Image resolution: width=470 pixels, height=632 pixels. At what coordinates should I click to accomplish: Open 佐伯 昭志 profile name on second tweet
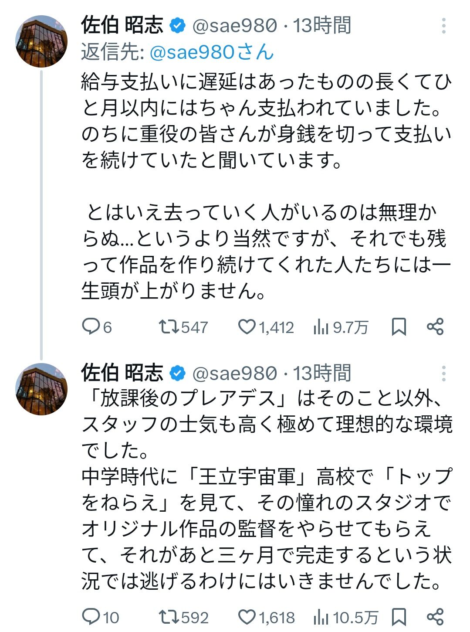tap(122, 373)
